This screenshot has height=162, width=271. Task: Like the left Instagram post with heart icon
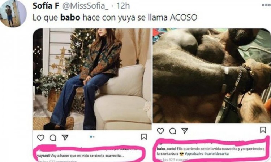click(x=40, y=138)
